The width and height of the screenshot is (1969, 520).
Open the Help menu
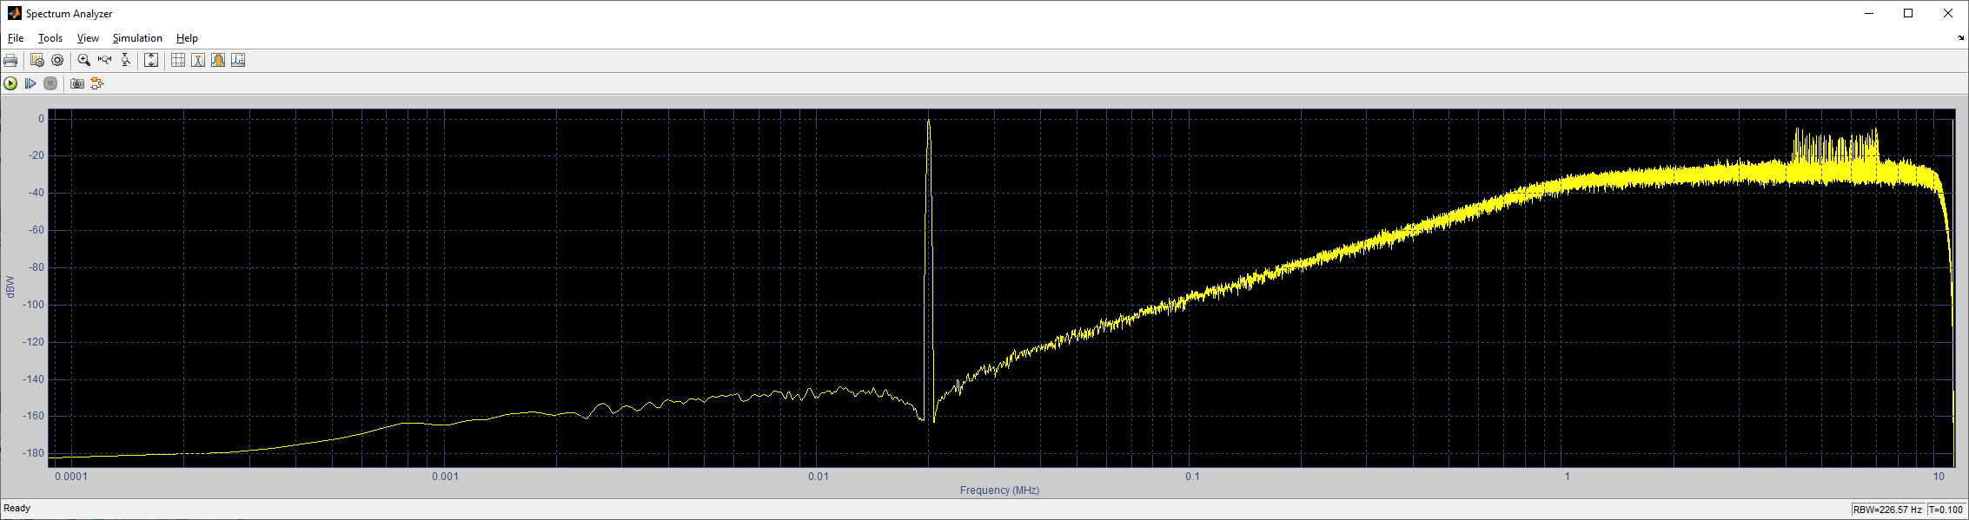187,38
